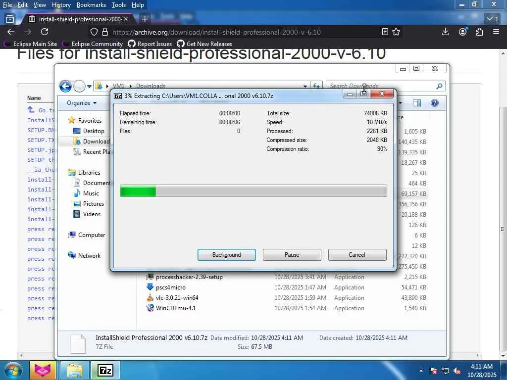Screen dimensions: 507x380
Task: Open Get New Releases bookmark
Action: pyautogui.click(x=204, y=44)
